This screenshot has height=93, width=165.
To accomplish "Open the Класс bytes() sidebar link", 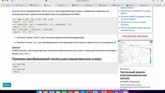I will (136, 12).
